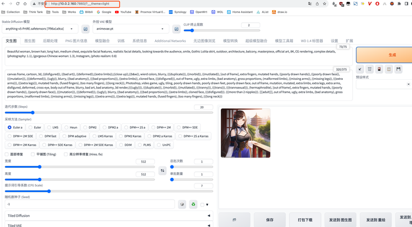The width and height of the screenshot is (412, 227).
Task: Enable the face restoration checkbox
Action: [7, 154]
